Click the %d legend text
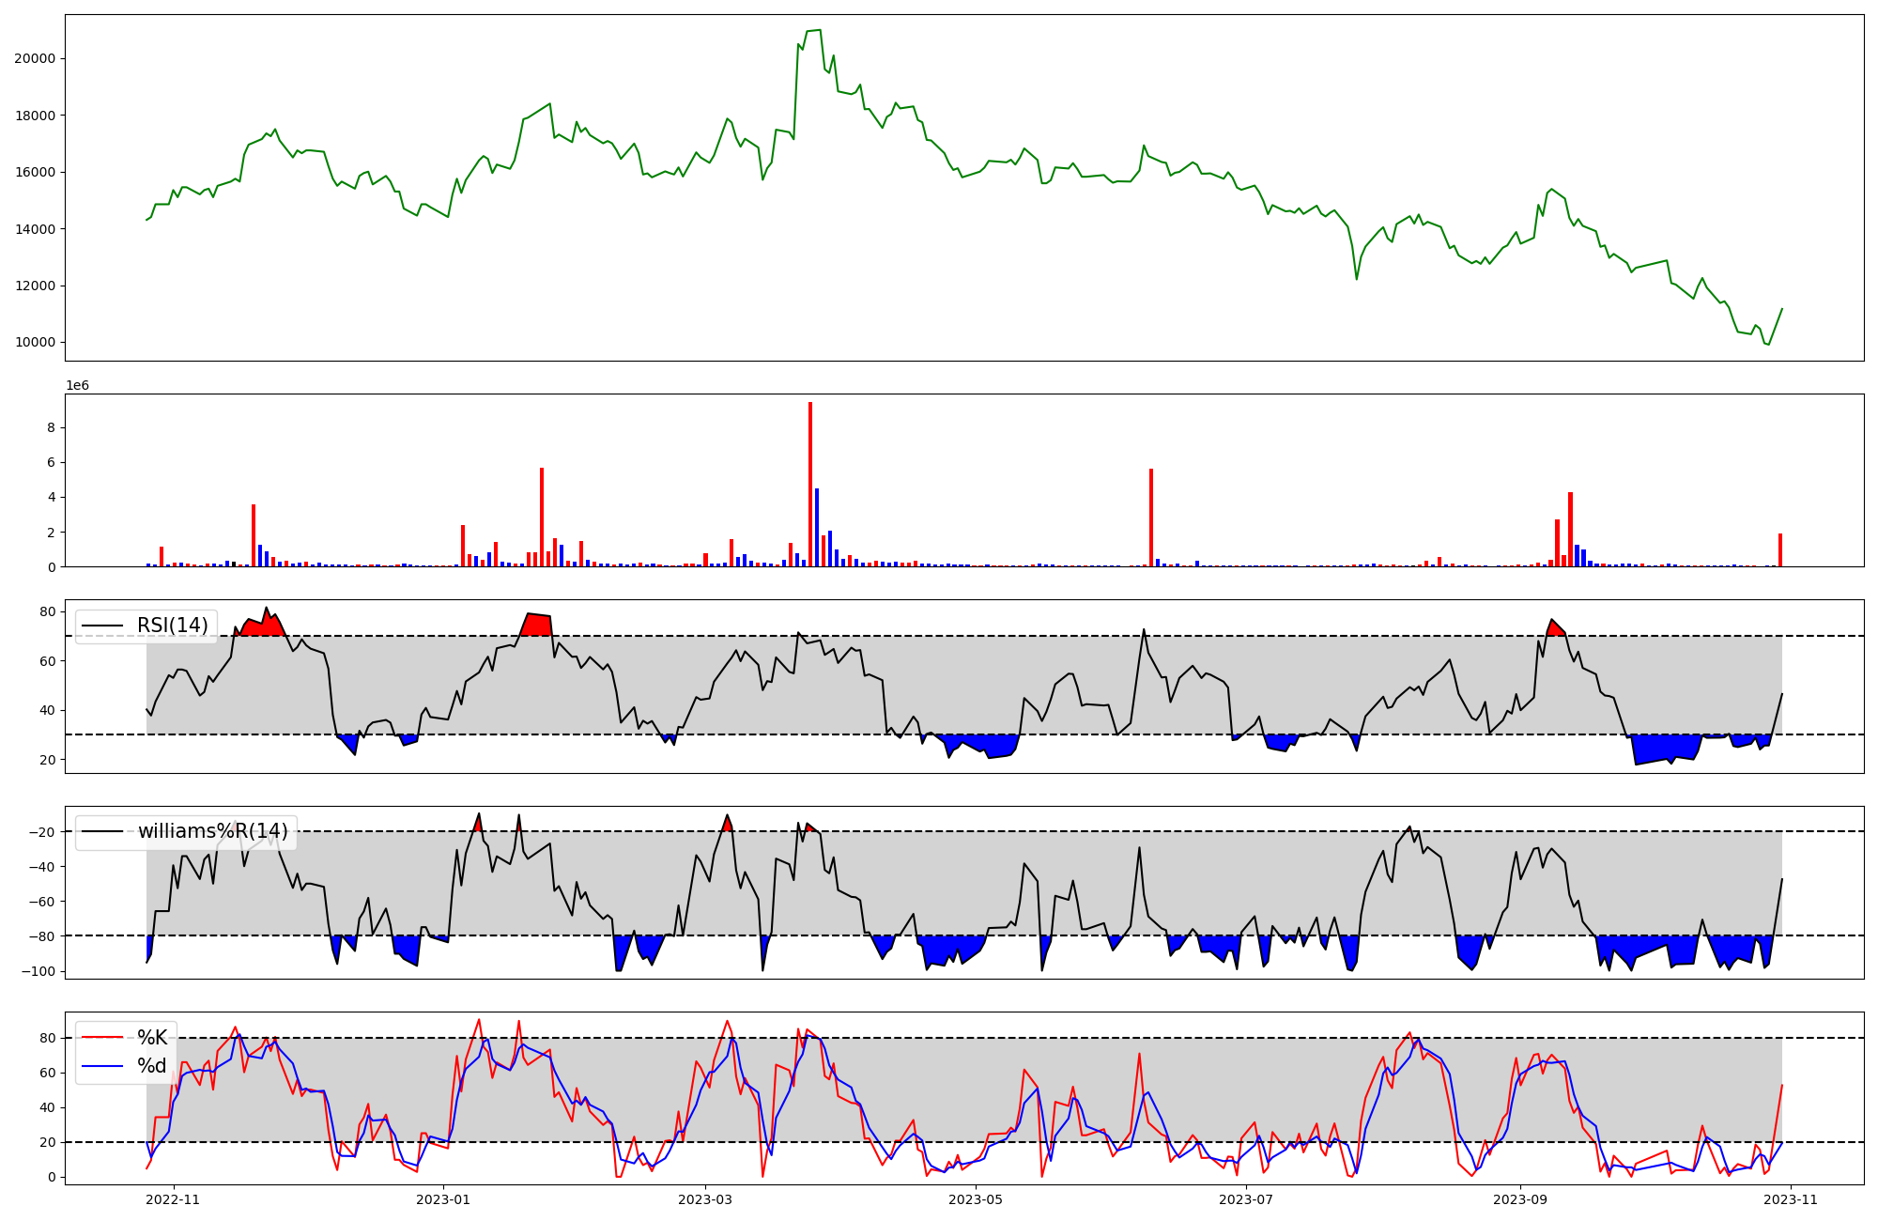The height and width of the screenshot is (1221, 1878). click(152, 1065)
